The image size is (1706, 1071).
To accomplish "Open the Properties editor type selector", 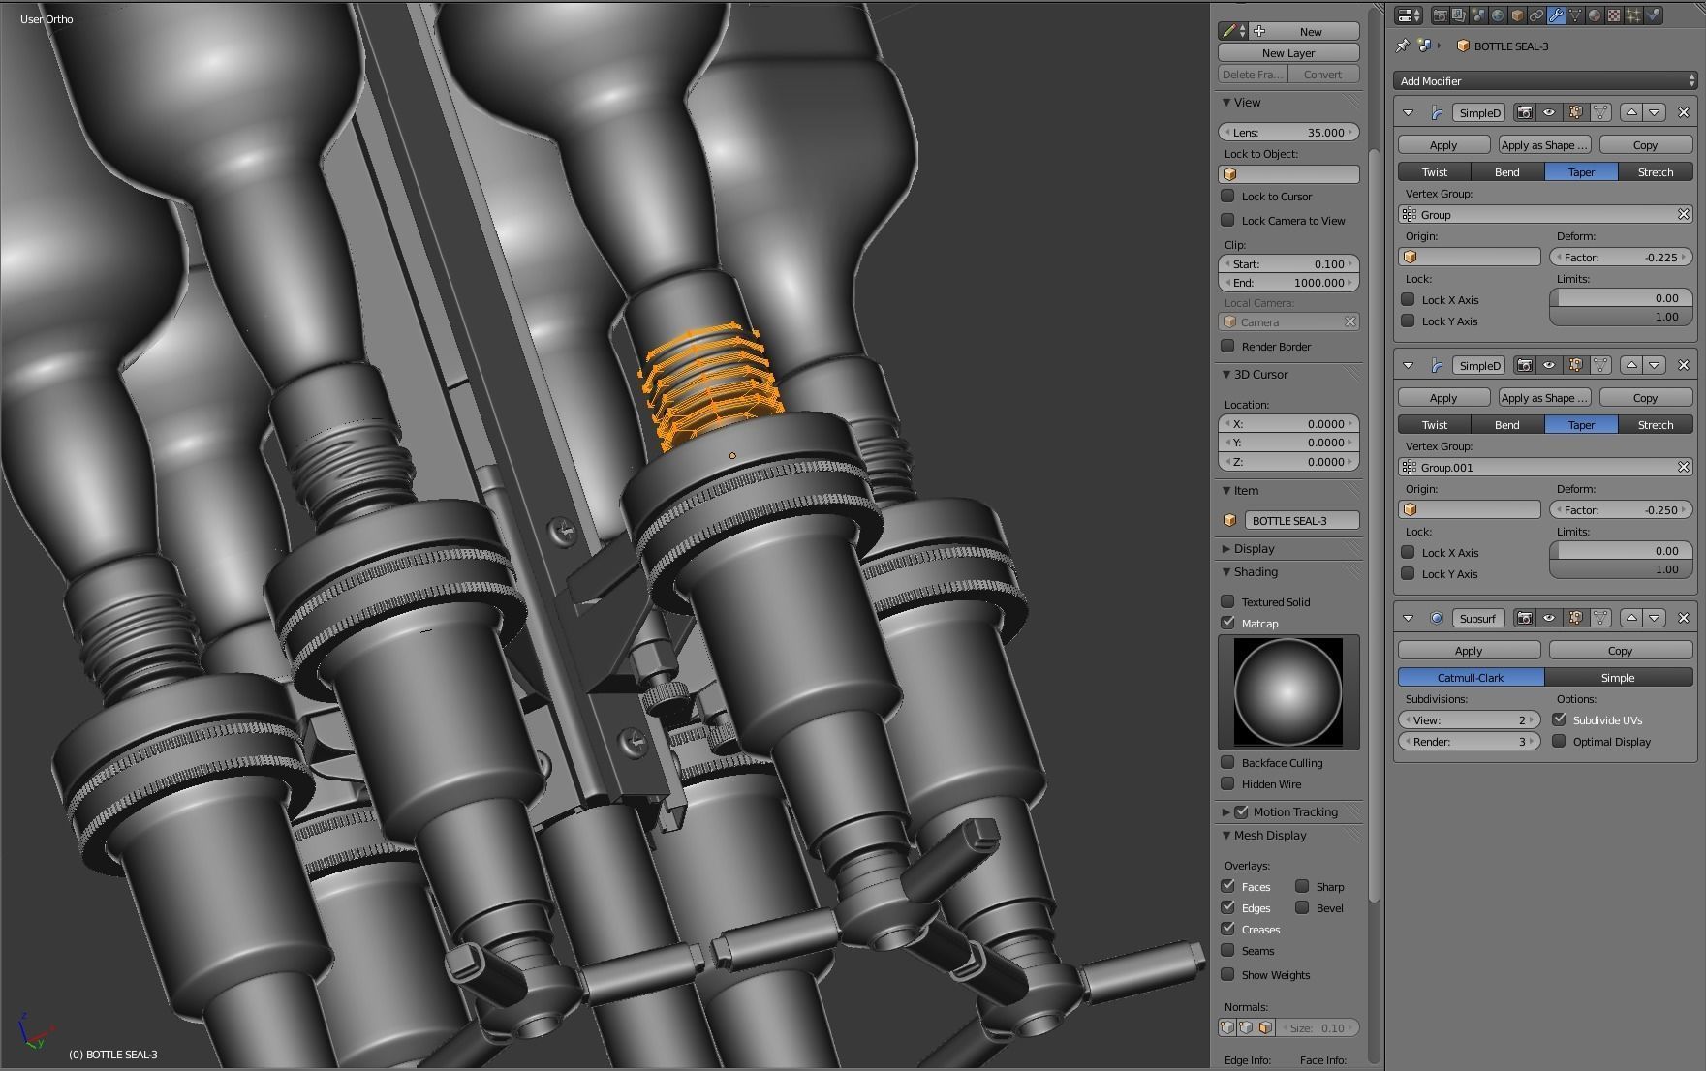I will 1410,15.
